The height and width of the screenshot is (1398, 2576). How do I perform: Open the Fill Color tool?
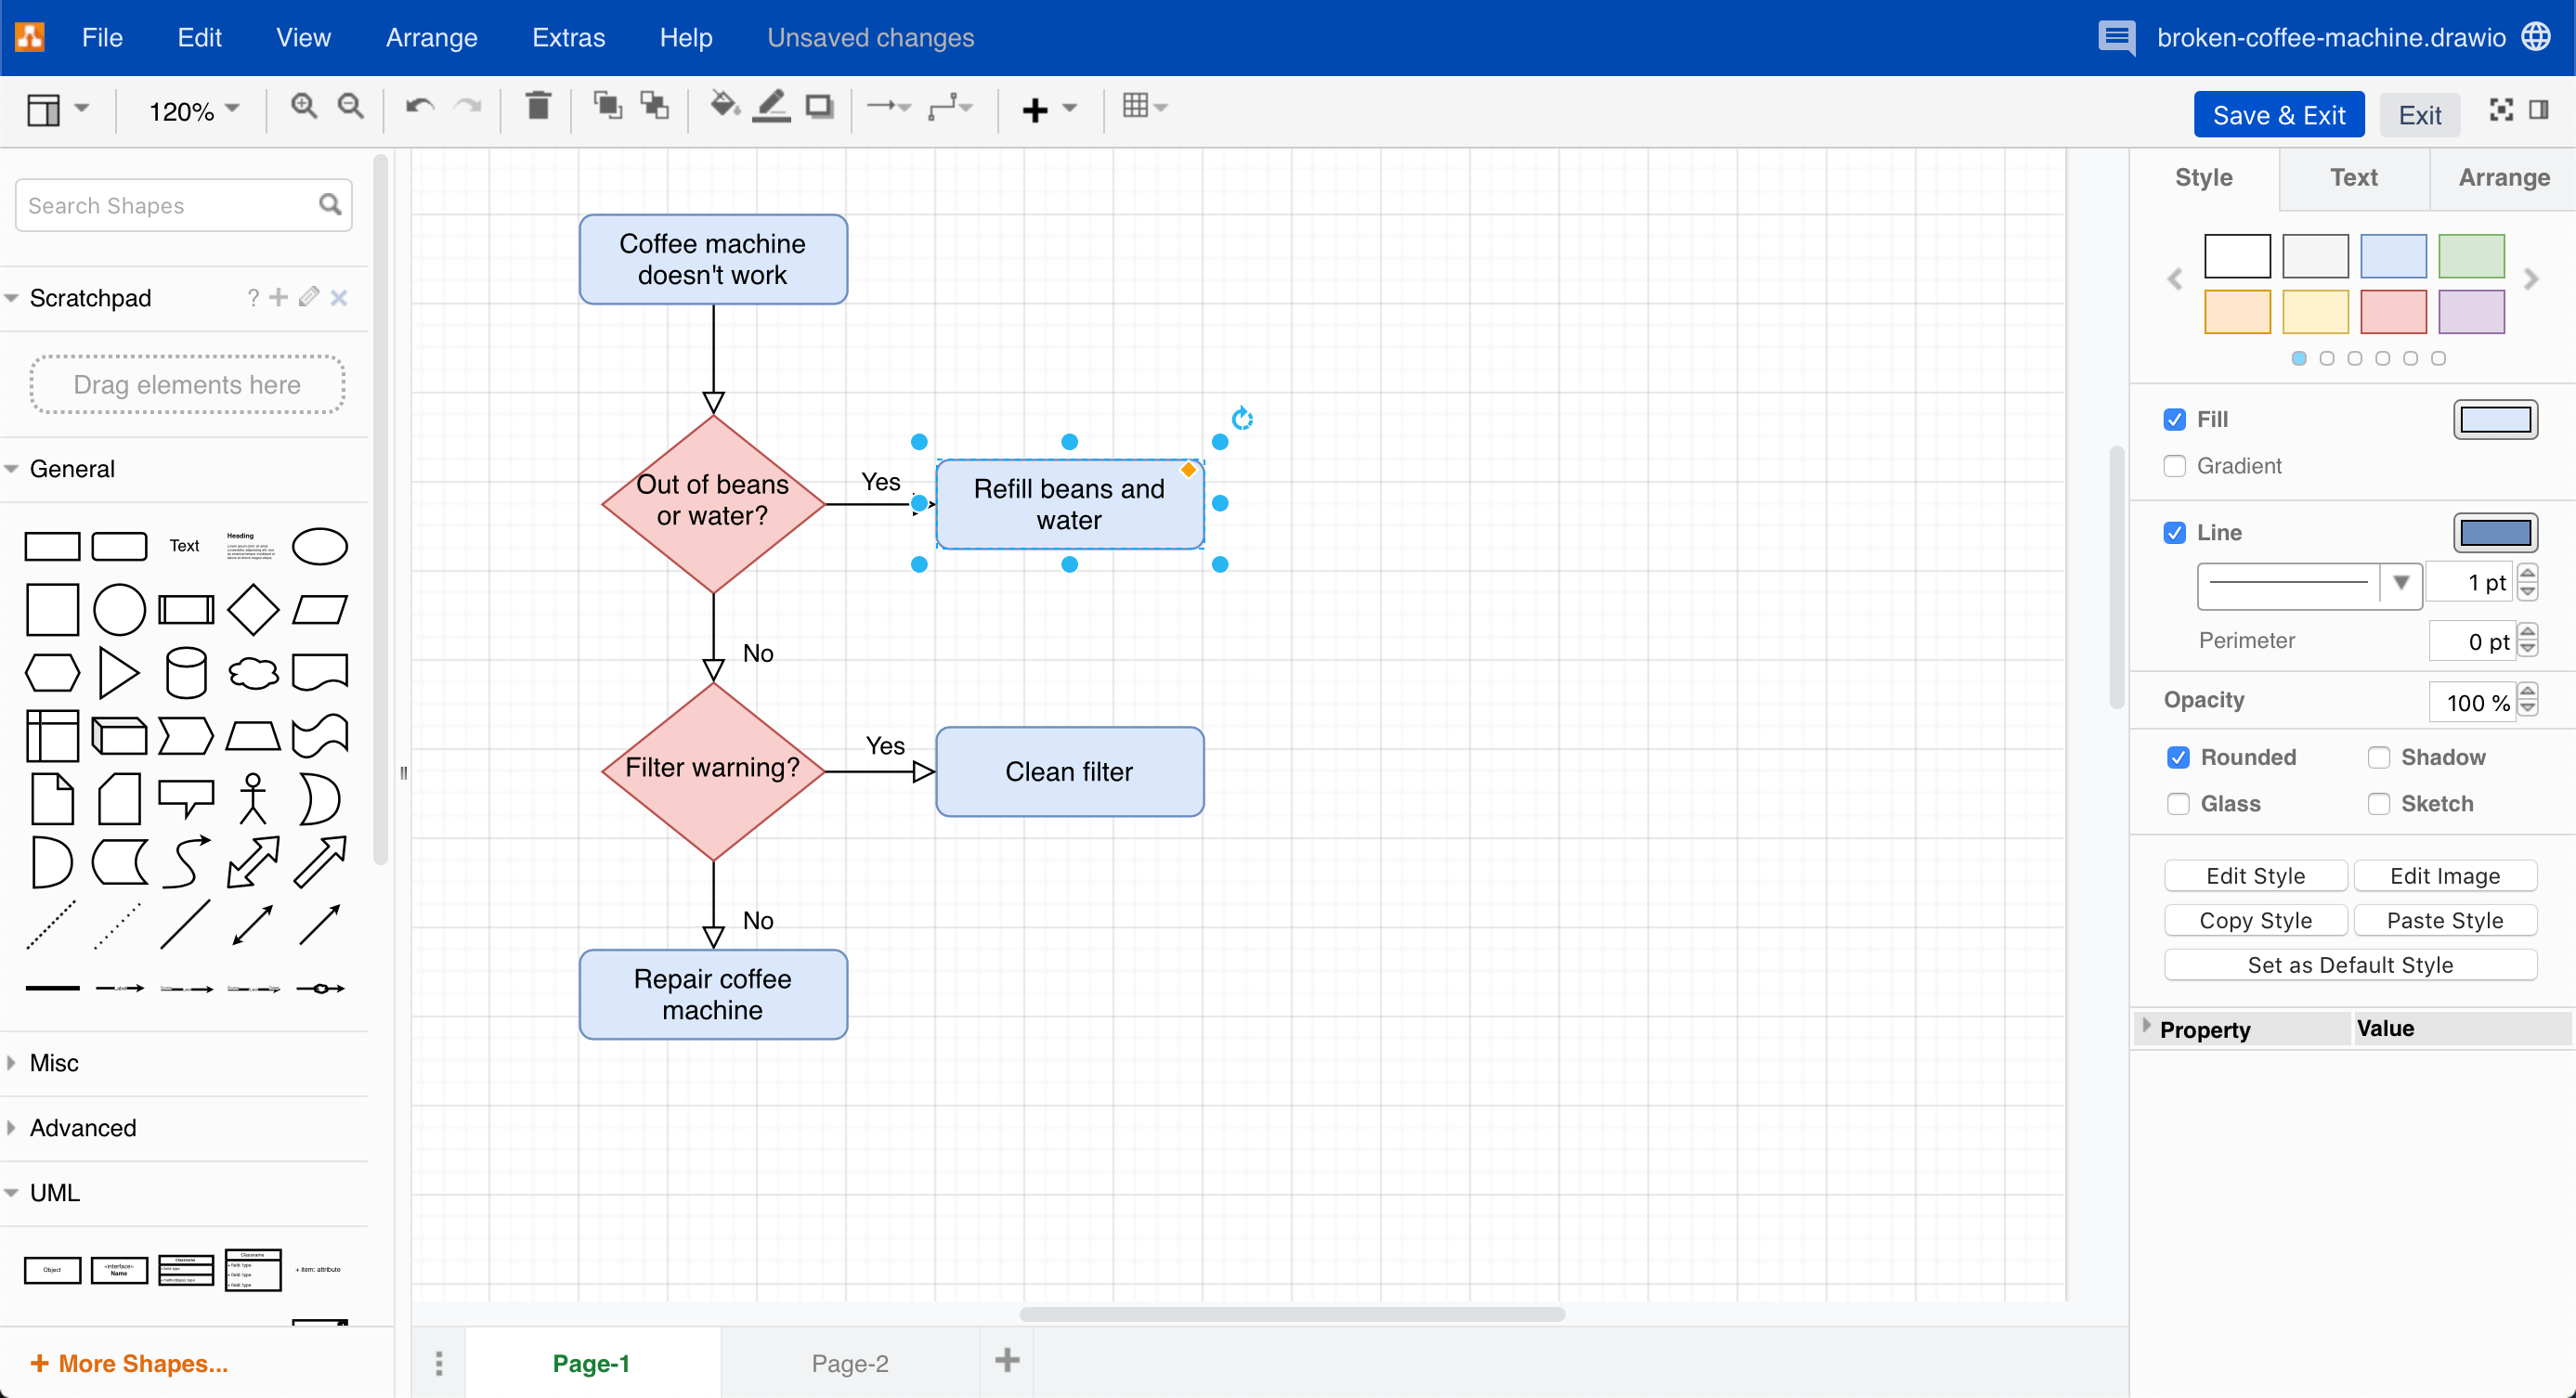click(x=722, y=107)
